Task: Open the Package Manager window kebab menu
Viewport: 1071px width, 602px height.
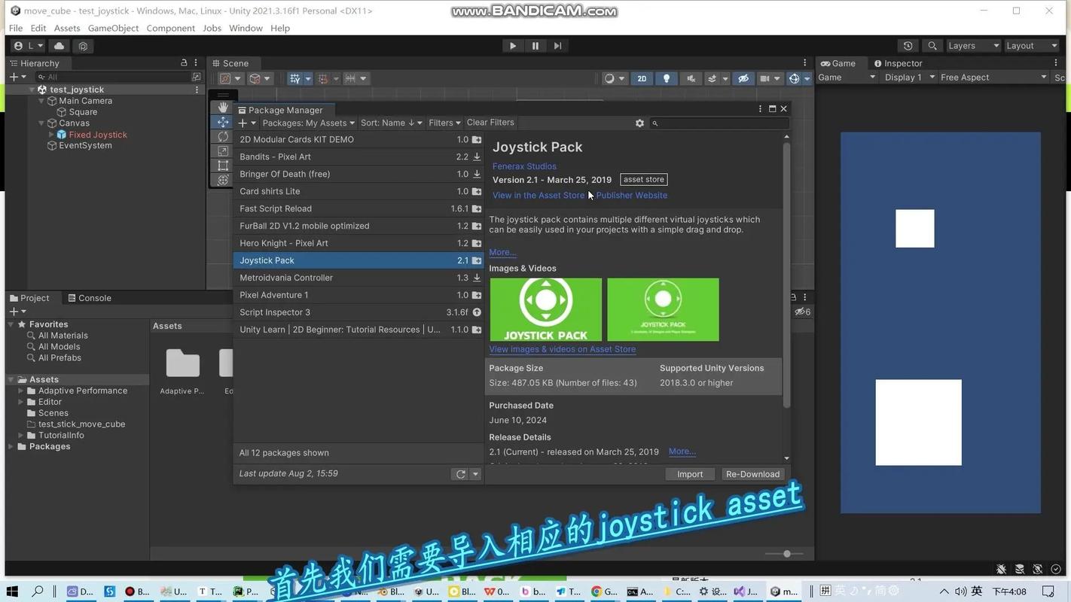Action: (x=760, y=109)
